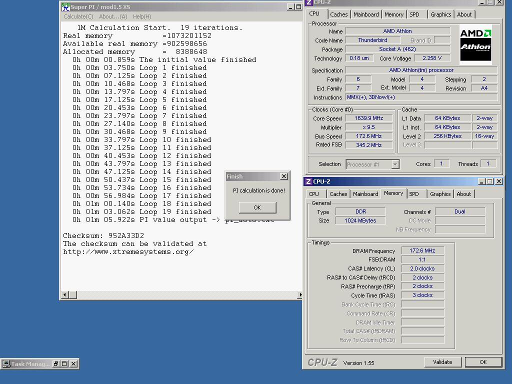Viewport: 512px width, 384px height.
Task: Switch to Caches tab in upper CPU-Z window
Action: 338,14
